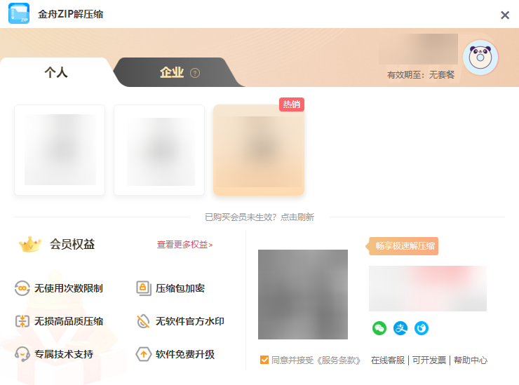Toggle the 同意并接受 agreement checkbox
519x385 pixels.
[x=264, y=360]
